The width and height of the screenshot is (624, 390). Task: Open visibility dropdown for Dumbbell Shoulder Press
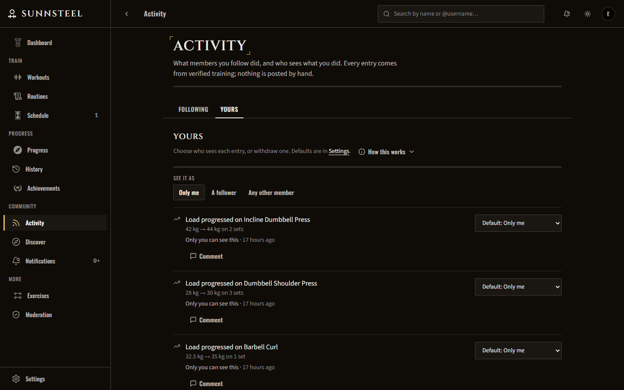click(x=518, y=287)
